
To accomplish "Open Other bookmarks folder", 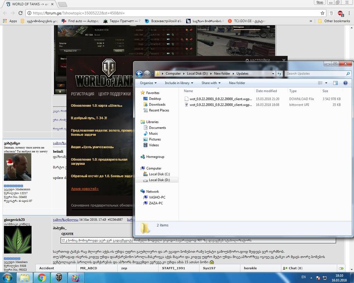I will click(x=334, y=21).
